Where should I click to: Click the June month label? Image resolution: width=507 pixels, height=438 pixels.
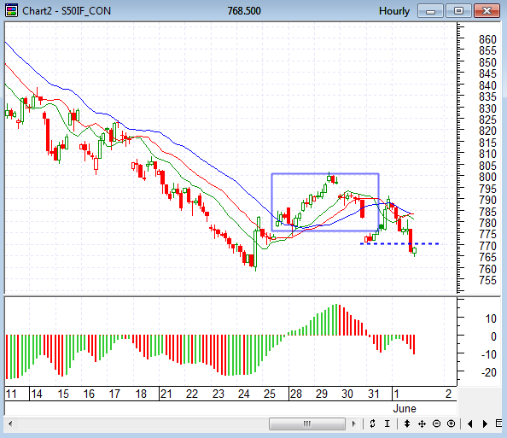tap(405, 409)
